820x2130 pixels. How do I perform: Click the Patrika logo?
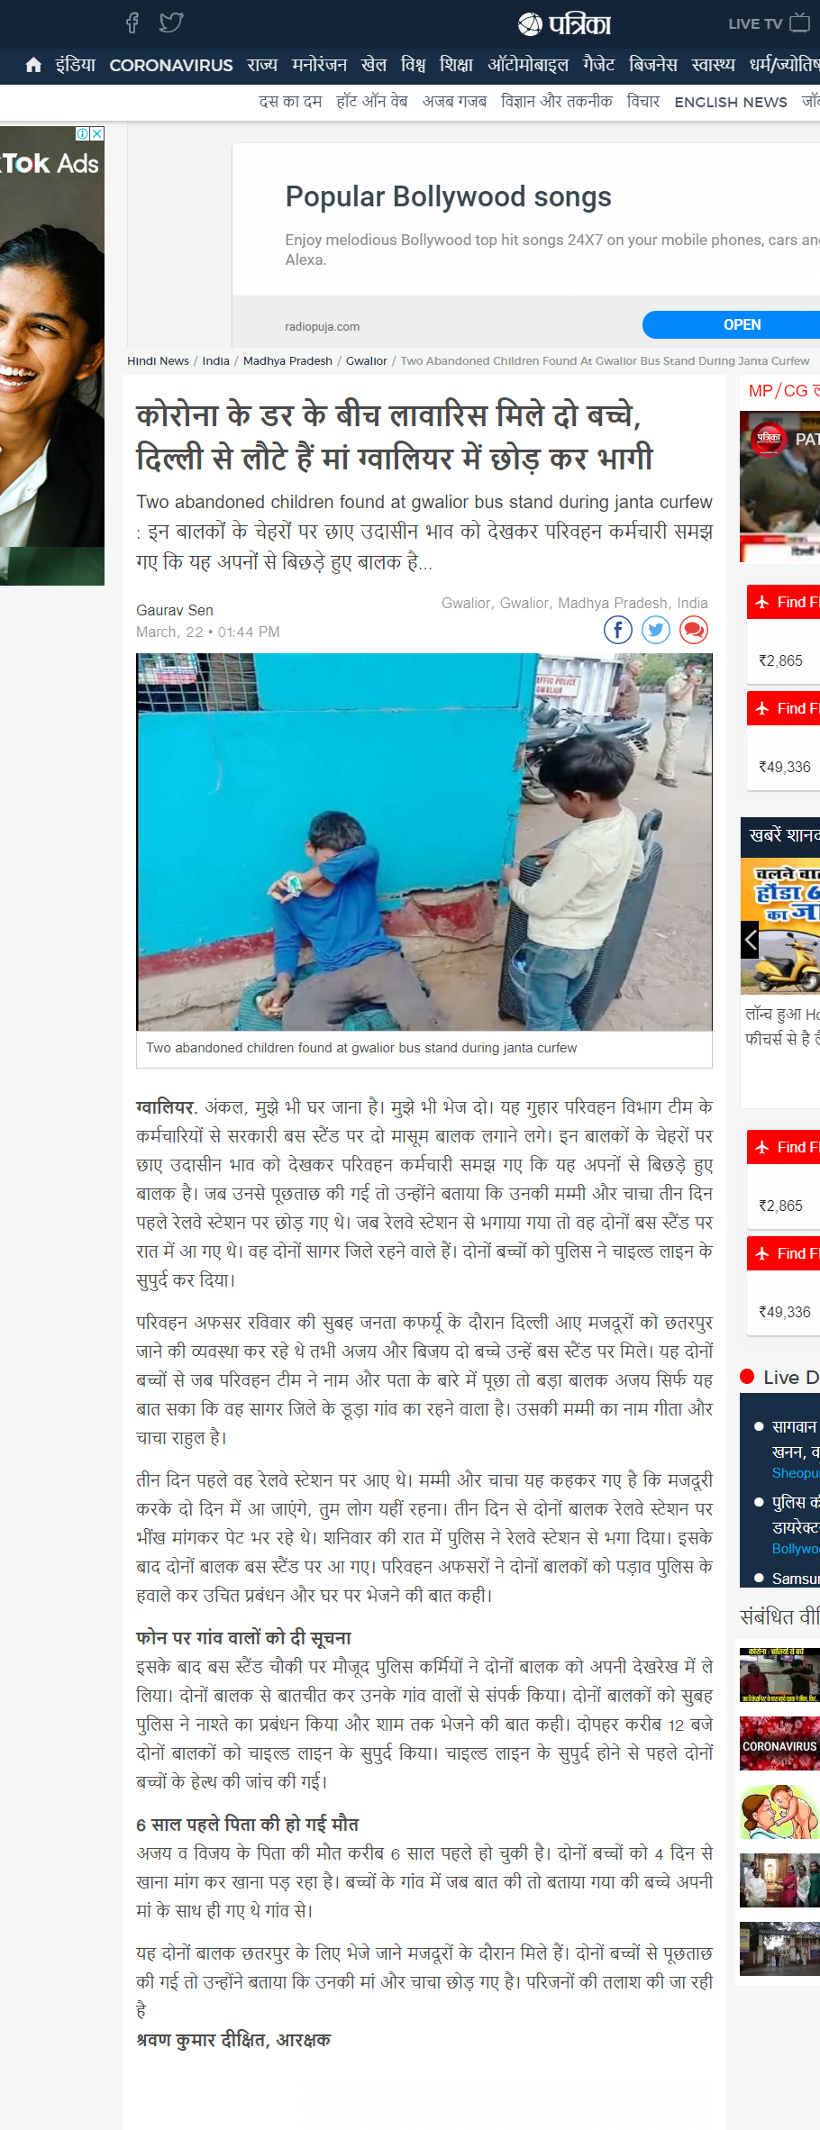pos(565,23)
